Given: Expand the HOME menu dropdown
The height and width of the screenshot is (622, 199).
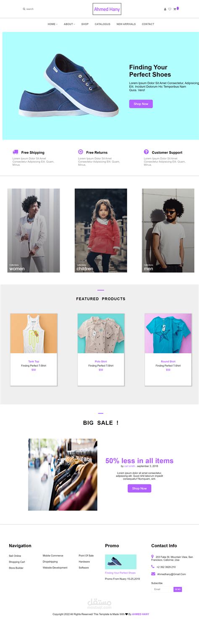Looking at the screenshot, I should tap(52, 24).
